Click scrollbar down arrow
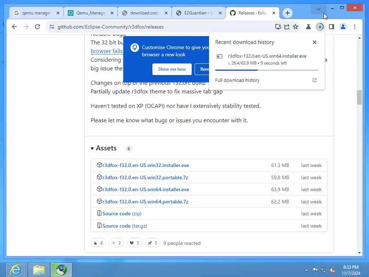Viewport: 369px width, 277px height. pos(359,253)
